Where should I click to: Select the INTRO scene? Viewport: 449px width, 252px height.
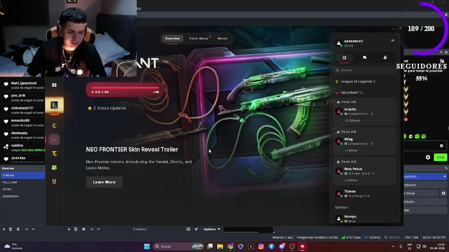click(22, 189)
